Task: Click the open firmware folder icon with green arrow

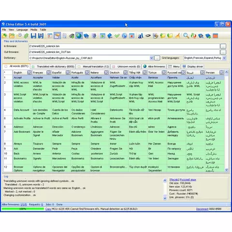Action: pos(4,36)
